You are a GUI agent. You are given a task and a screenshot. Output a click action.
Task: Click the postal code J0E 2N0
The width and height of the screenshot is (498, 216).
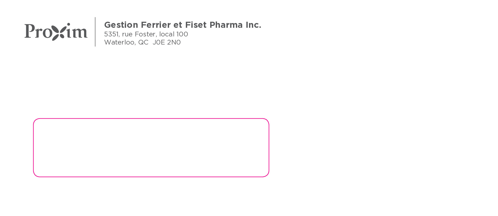point(167,42)
